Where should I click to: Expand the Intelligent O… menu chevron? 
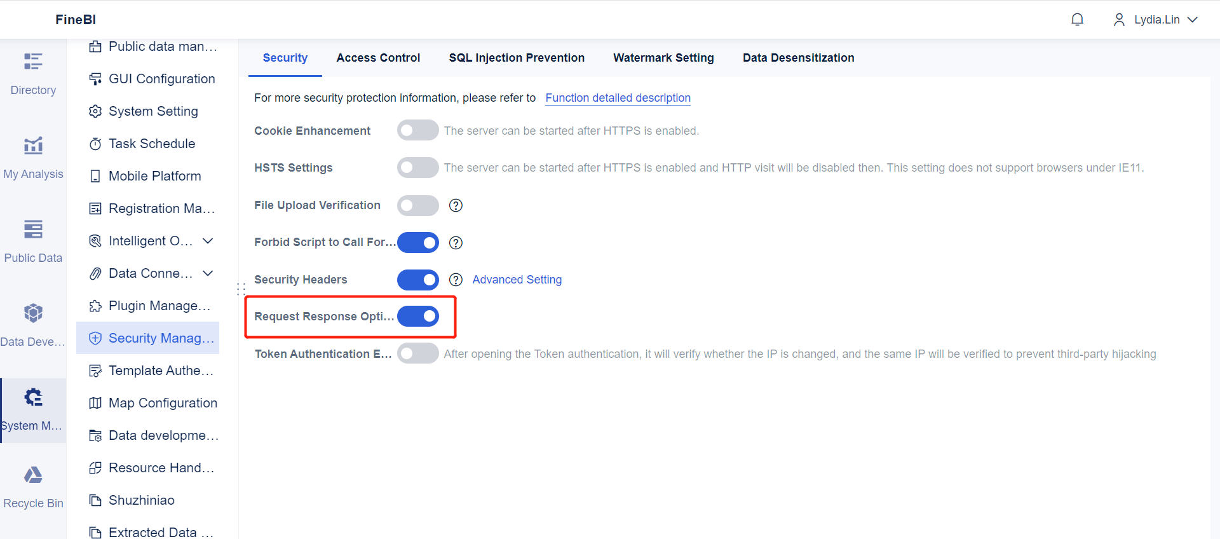point(208,241)
